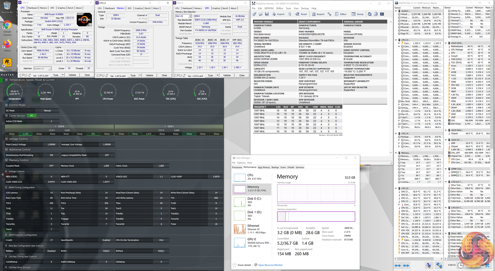Toggle Simultaneous Multithreading ON value
The image size is (495, 271).
click(51, 155)
